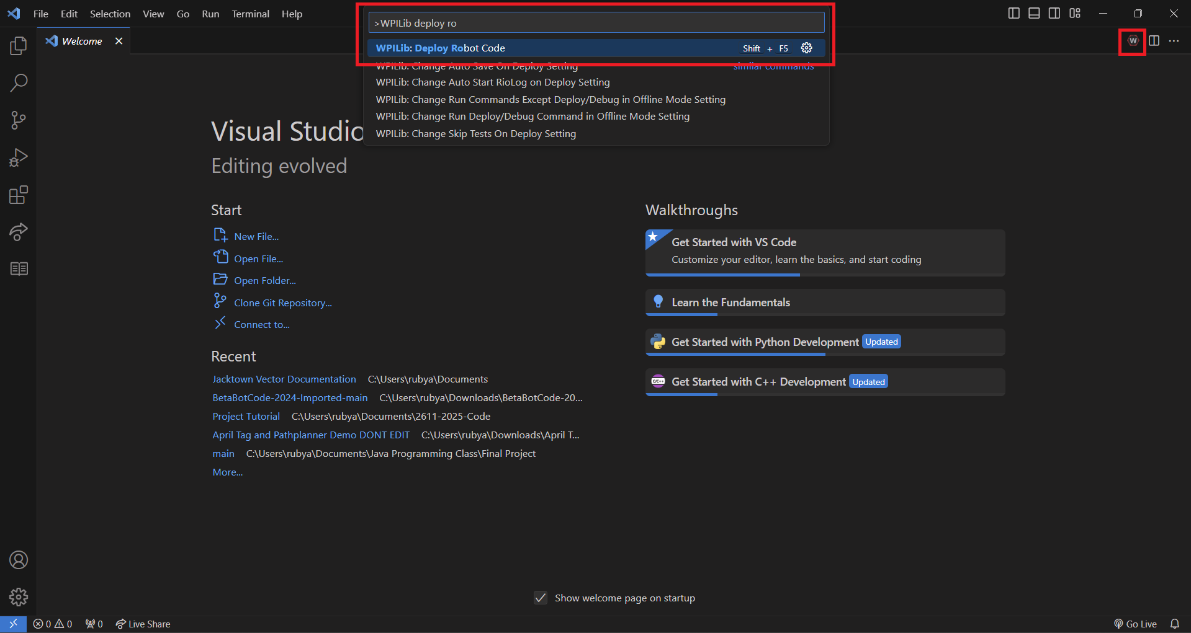Open the editor More Actions ellipsis
Screen dimensions: 1191x633
(x=1174, y=41)
